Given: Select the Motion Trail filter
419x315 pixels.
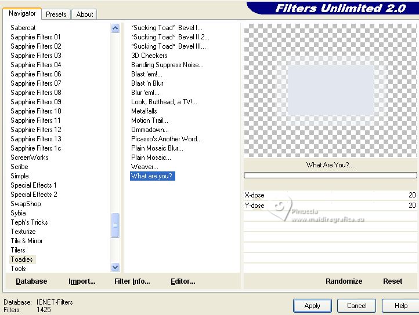Looking at the screenshot, I should click(150, 120).
